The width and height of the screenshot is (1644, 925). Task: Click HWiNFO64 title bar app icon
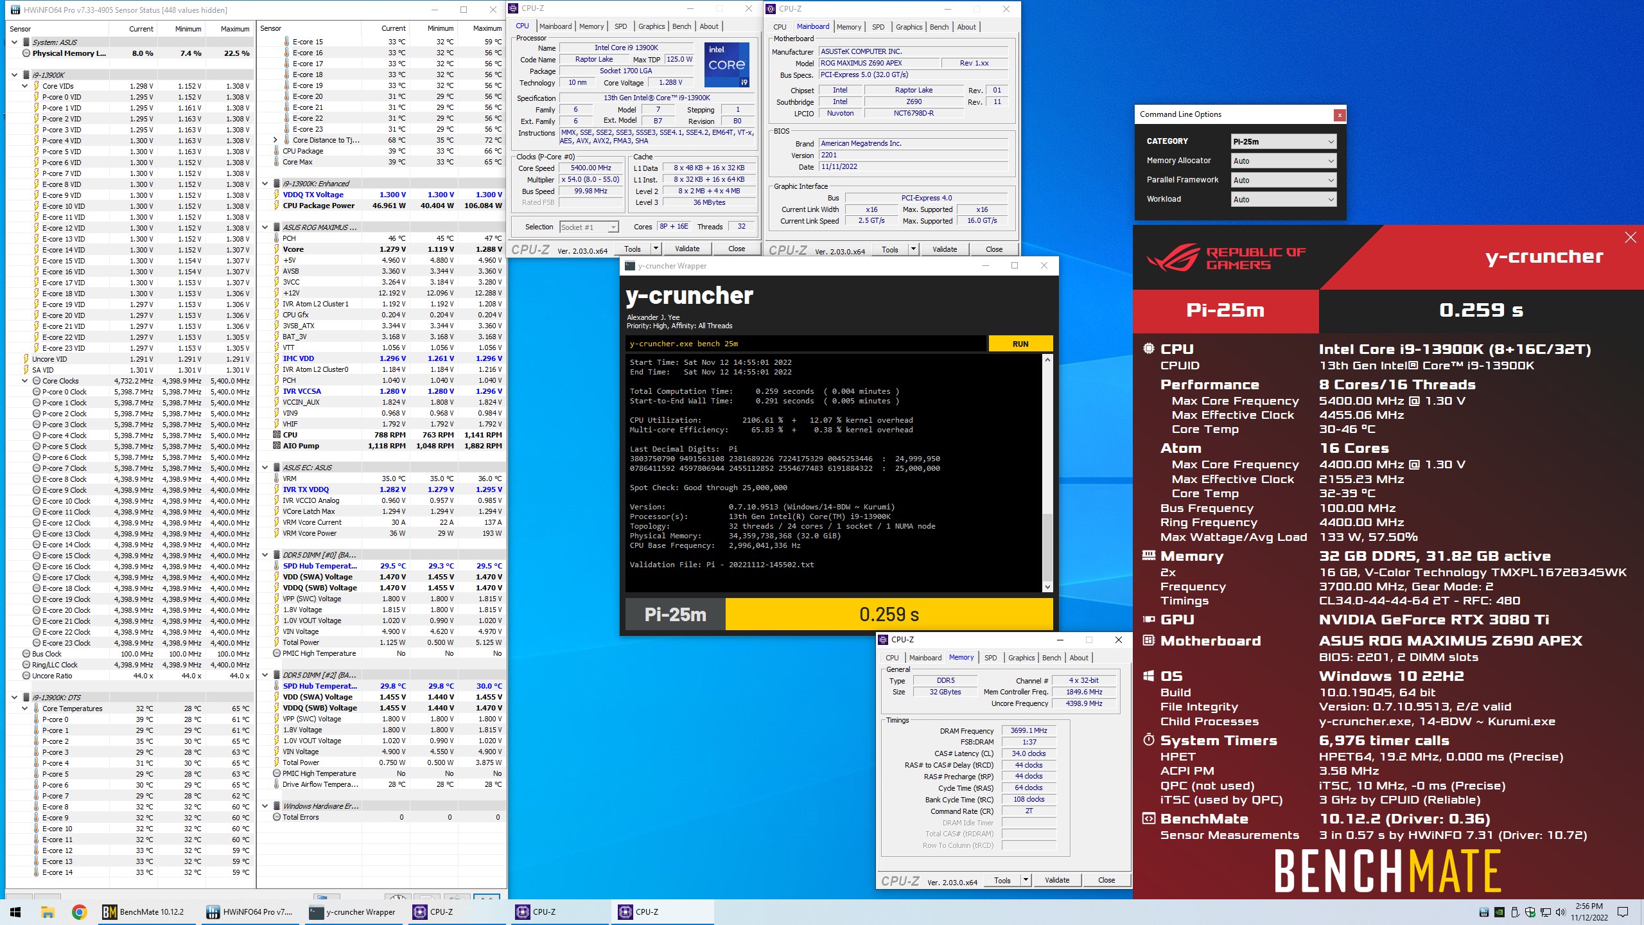pos(14,10)
